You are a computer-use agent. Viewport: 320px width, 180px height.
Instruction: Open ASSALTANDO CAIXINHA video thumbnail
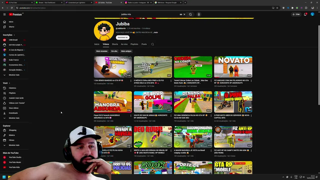113,67
